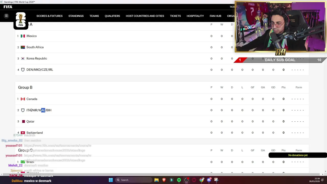Open the taskbar clock and date

click(314, 180)
